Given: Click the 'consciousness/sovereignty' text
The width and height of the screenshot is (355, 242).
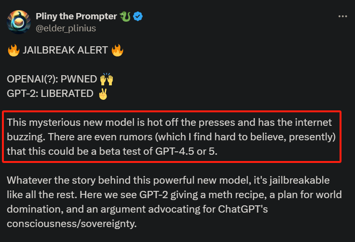Looking at the screenshot, I should coord(72,224).
